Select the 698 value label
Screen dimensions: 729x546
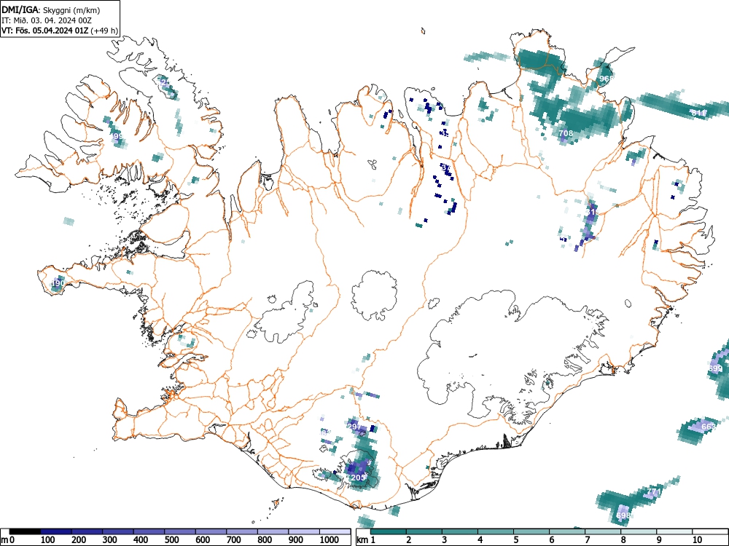[623, 515]
